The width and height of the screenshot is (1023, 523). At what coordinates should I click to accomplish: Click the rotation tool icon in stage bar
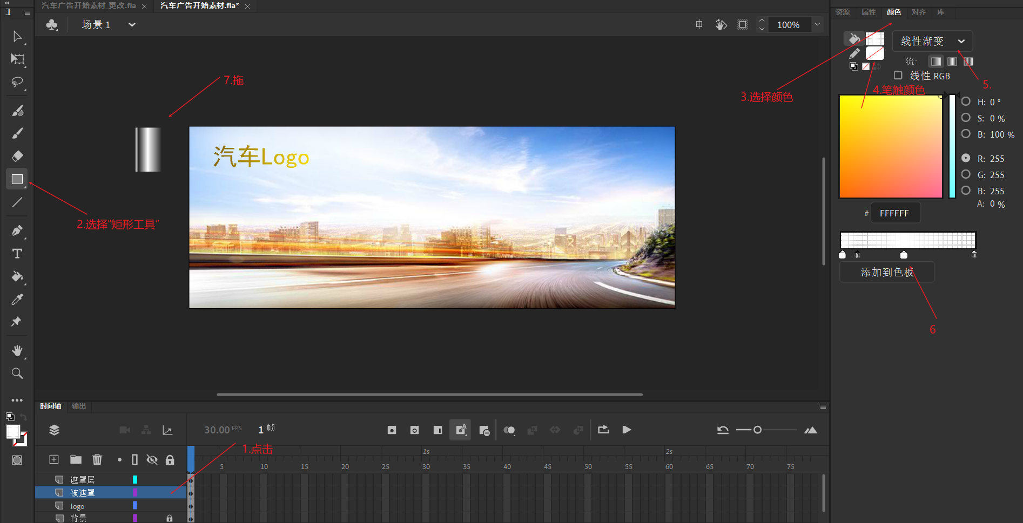[721, 24]
